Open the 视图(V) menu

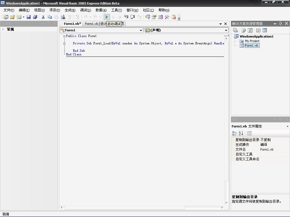click(40, 10)
